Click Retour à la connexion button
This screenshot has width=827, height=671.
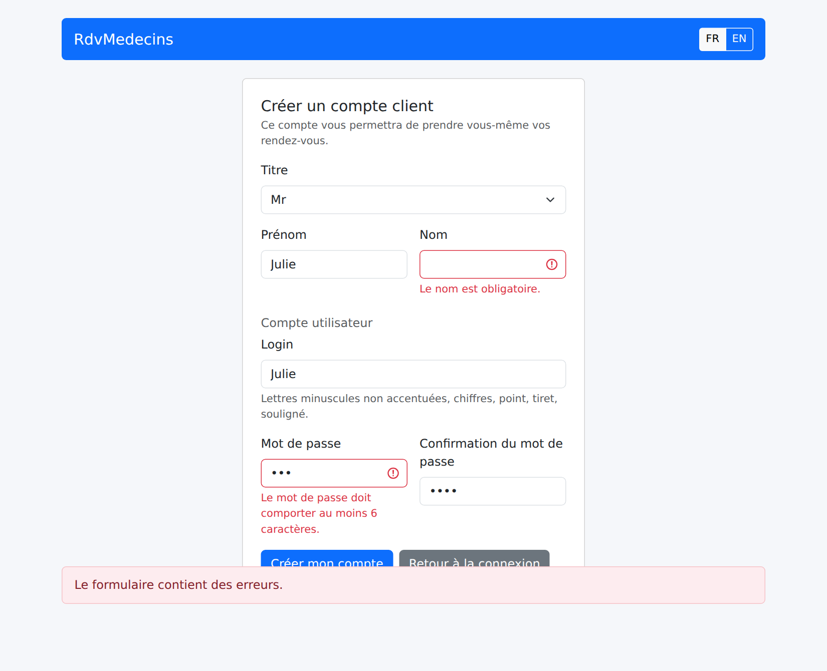click(474, 558)
